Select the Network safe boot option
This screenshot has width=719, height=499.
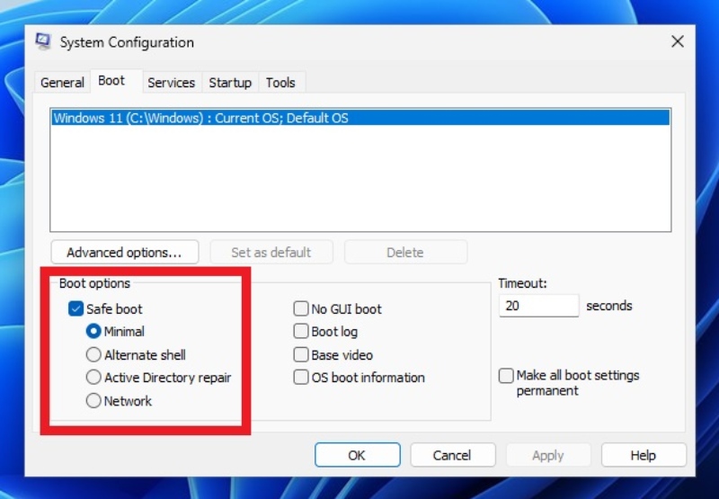(93, 401)
